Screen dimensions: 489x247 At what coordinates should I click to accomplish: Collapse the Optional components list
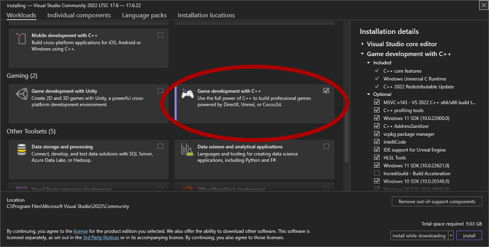point(369,94)
